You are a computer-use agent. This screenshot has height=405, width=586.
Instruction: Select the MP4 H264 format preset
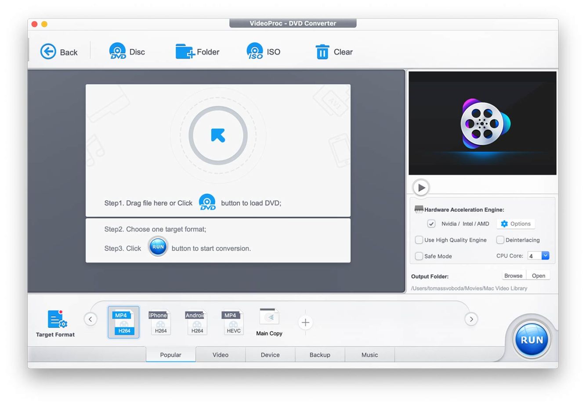[123, 322]
